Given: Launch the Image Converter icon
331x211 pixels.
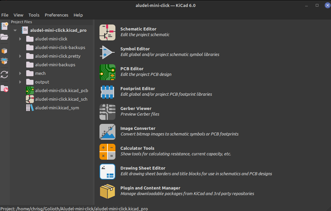Looking at the screenshot, I should click(x=107, y=132).
